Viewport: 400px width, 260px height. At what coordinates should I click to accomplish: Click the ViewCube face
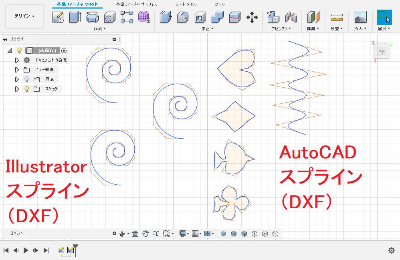pyautogui.click(x=382, y=52)
